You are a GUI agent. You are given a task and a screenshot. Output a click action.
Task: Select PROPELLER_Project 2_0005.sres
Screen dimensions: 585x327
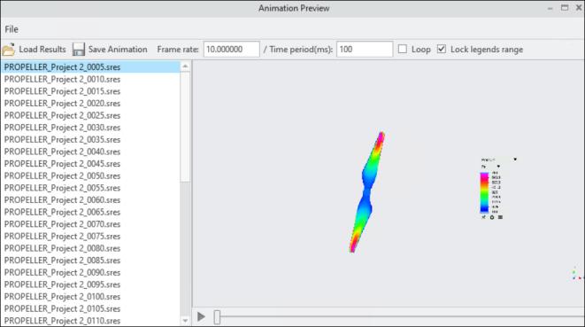[x=90, y=67]
